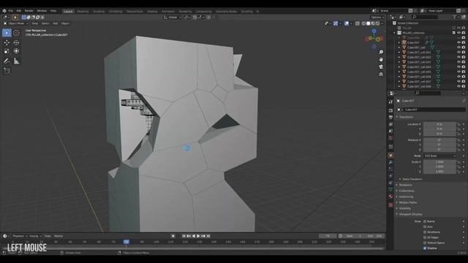Enable the All Edges checkbox
This screenshot has height=263, width=468.
tap(425, 237)
